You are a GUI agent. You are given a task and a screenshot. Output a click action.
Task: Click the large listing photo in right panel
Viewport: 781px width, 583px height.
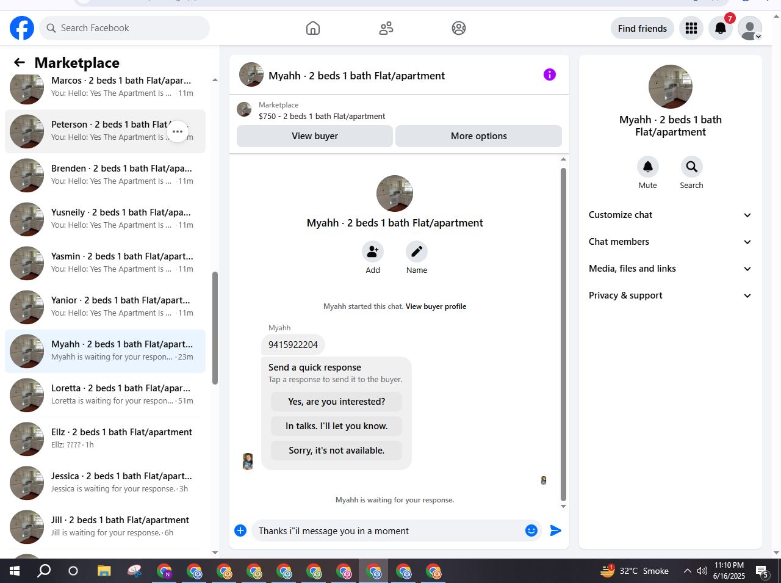(x=671, y=87)
